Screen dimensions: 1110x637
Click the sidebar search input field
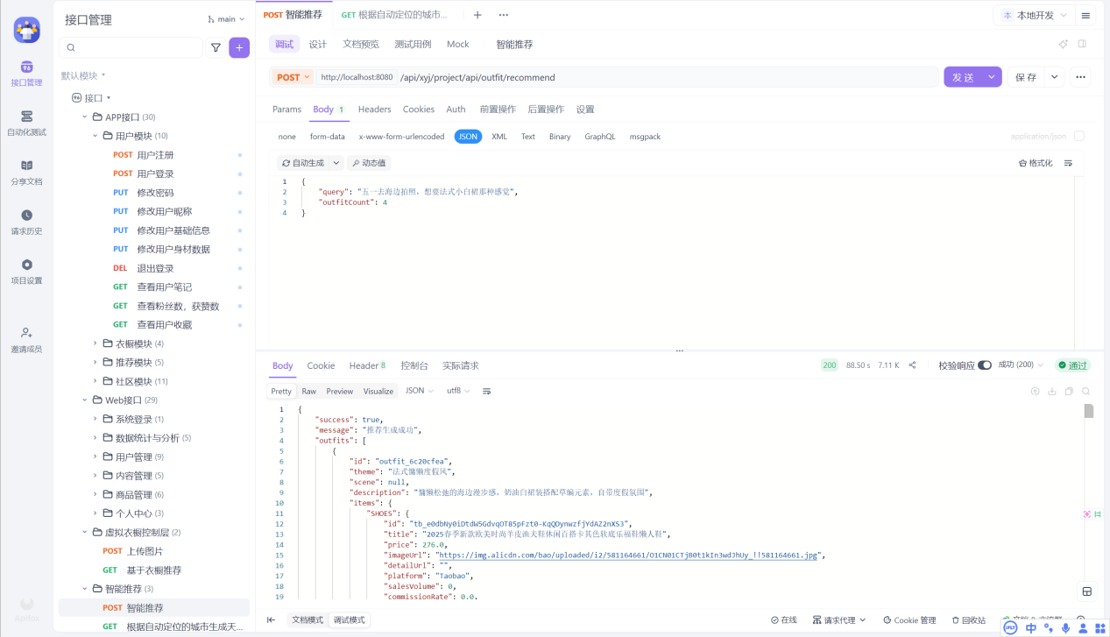[x=131, y=48]
